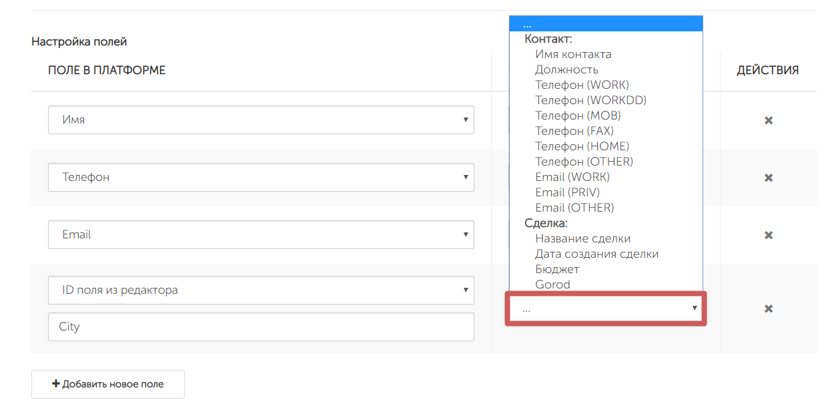The height and width of the screenshot is (408, 820).
Task: Open the Имя platform field dropdown
Action: [x=261, y=120]
